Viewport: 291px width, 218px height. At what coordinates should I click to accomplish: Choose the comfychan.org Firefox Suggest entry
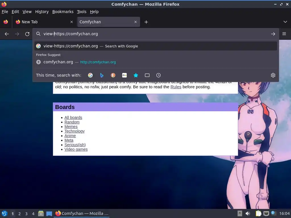(x=156, y=62)
